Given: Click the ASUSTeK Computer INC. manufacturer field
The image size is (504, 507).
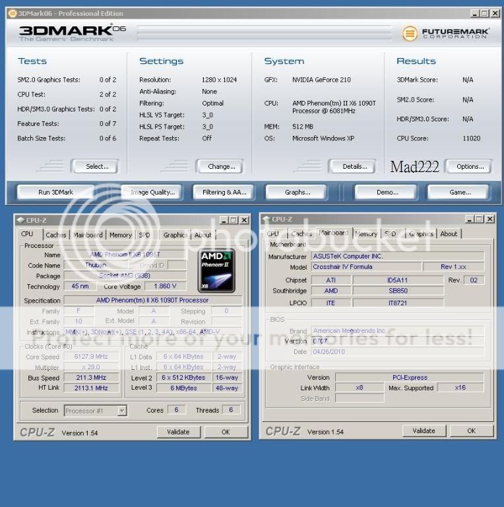Looking at the screenshot, I should pos(398,256).
